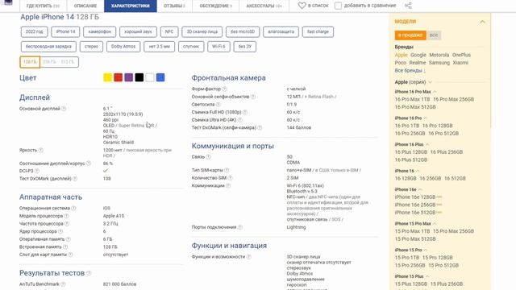Open help icon next to Частота процессора
This screenshot has width=516, height=290.
tap(67, 224)
